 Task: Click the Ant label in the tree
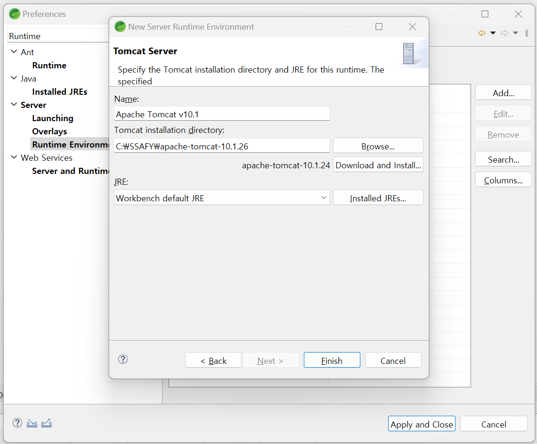pos(27,52)
